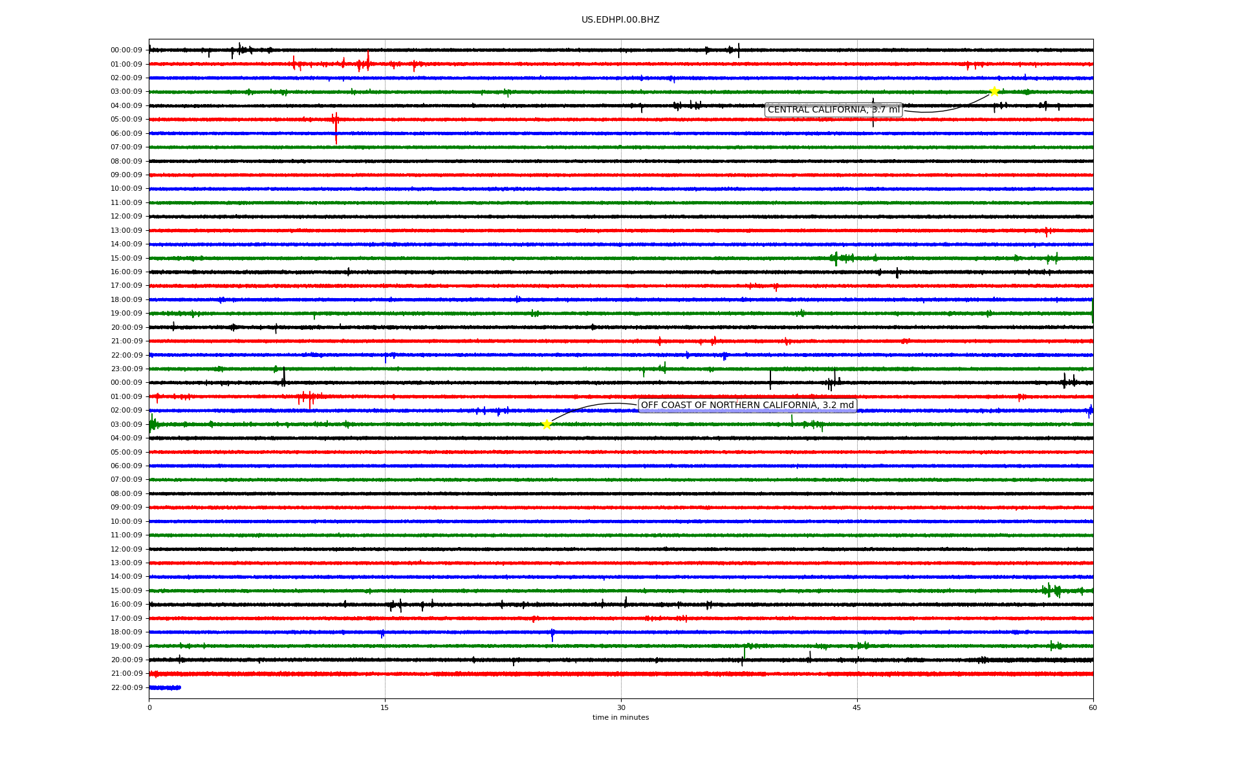Click the upper 10:00:09 time label

[x=126, y=189]
